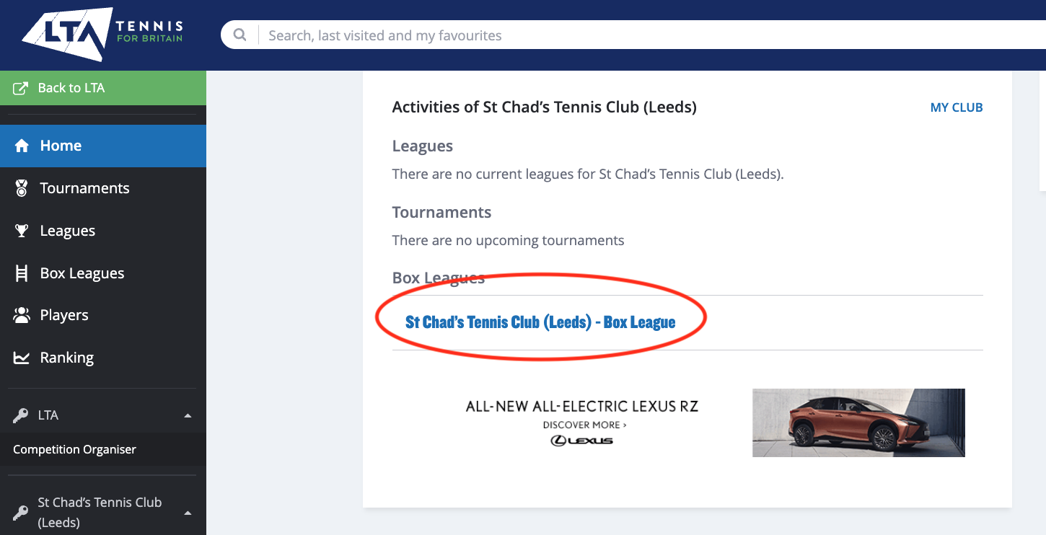This screenshot has width=1046, height=535.
Task: Click the Lexus RZ car advert image
Action: click(858, 423)
